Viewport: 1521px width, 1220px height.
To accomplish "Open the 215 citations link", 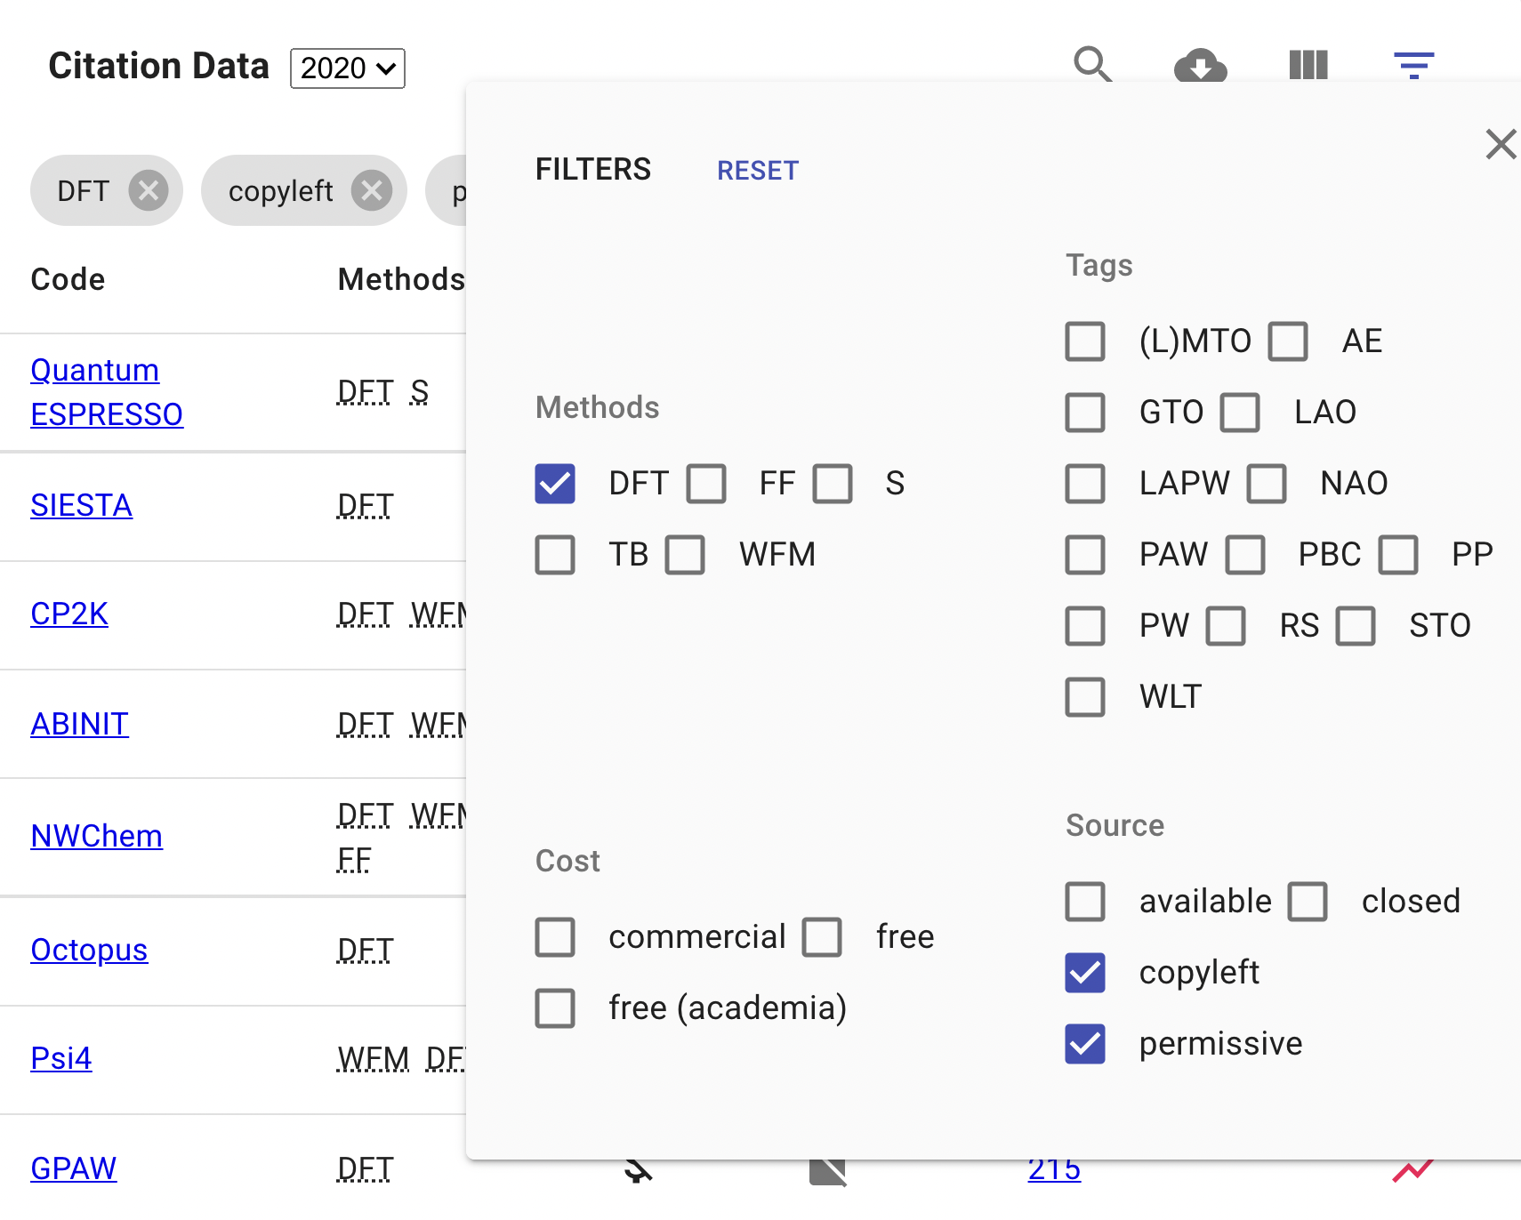I will pyautogui.click(x=1054, y=1170).
